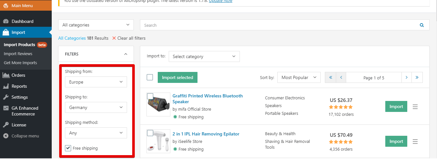
Task: Open the Sort by Most Popular dropdown
Action: click(x=299, y=77)
